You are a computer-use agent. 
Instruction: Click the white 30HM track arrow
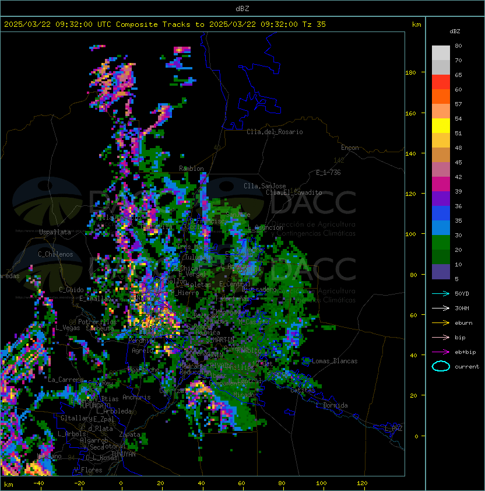pyautogui.click(x=441, y=308)
